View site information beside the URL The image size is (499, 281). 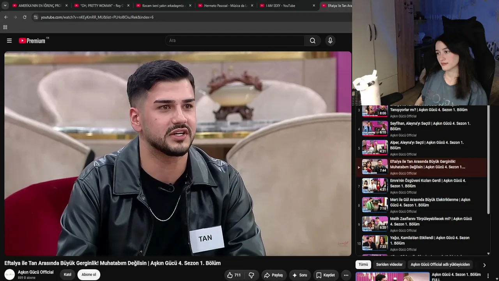click(35, 17)
